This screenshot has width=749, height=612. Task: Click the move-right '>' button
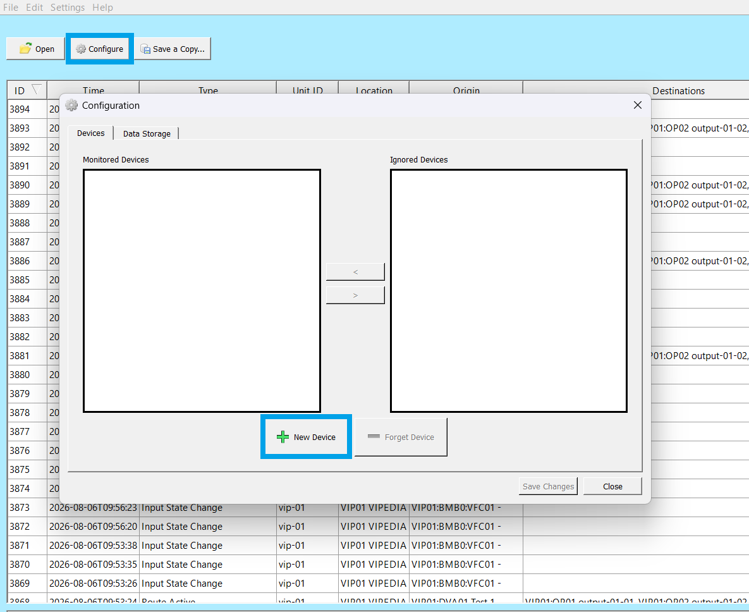(355, 295)
